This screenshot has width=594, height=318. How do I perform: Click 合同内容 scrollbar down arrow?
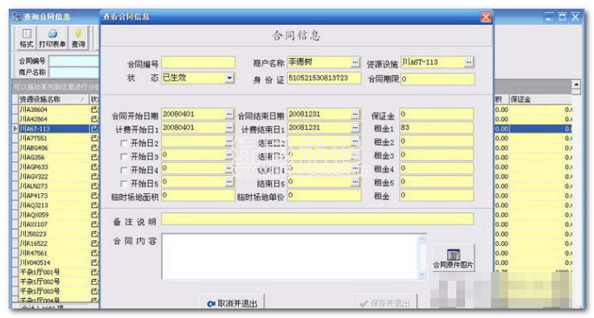pos(422,275)
